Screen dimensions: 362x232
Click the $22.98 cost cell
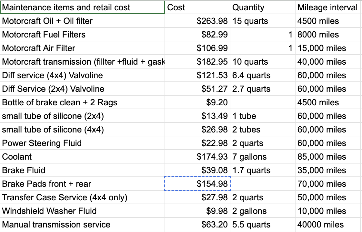tap(197, 143)
